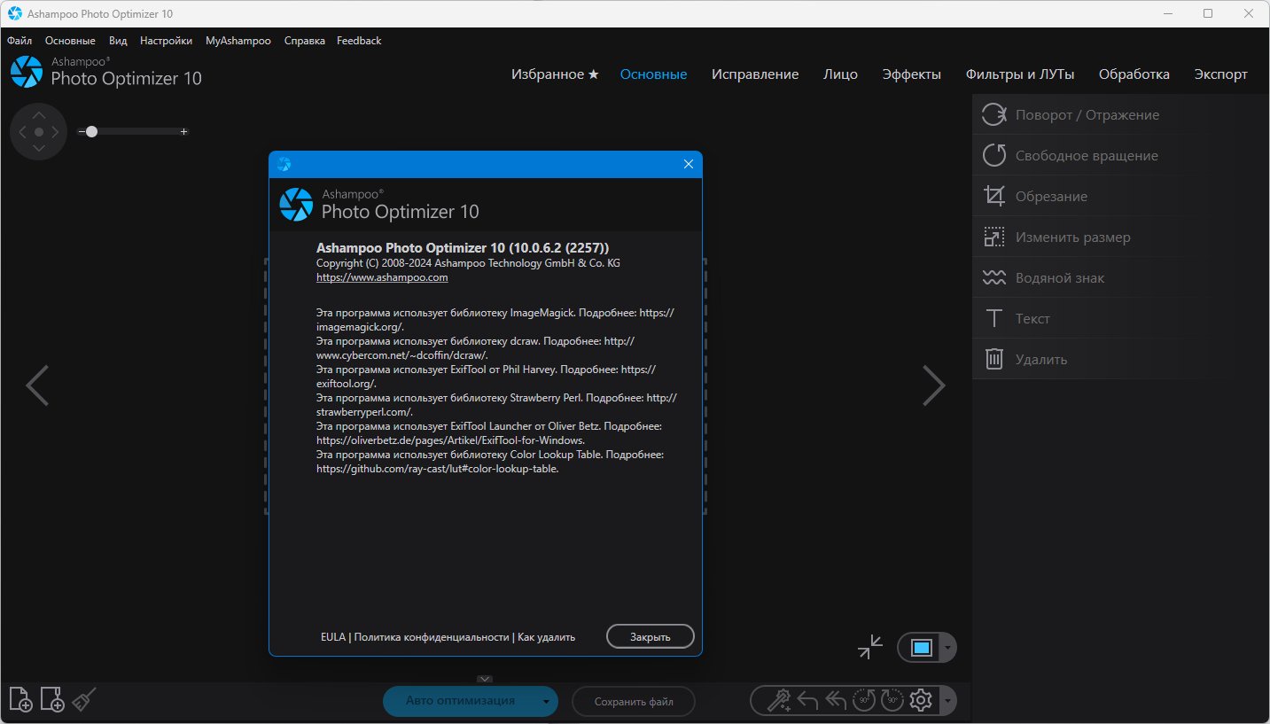Open the view mode dropdown arrow
The height and width of the screenshot is (724, 1270).
coord(948,648)
